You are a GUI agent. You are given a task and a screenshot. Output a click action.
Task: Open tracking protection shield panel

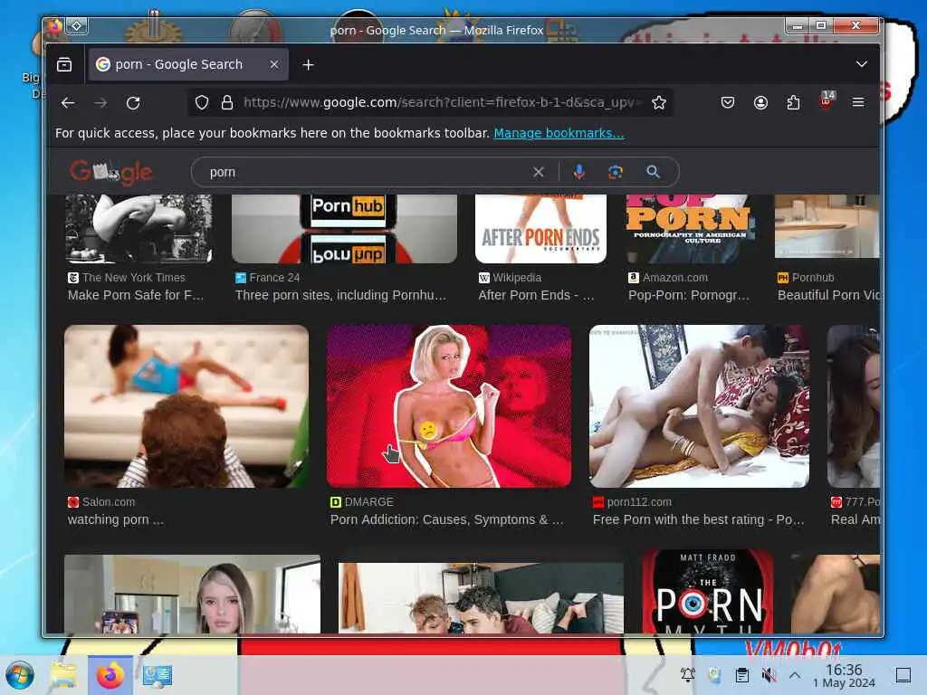tap(202, 103)
